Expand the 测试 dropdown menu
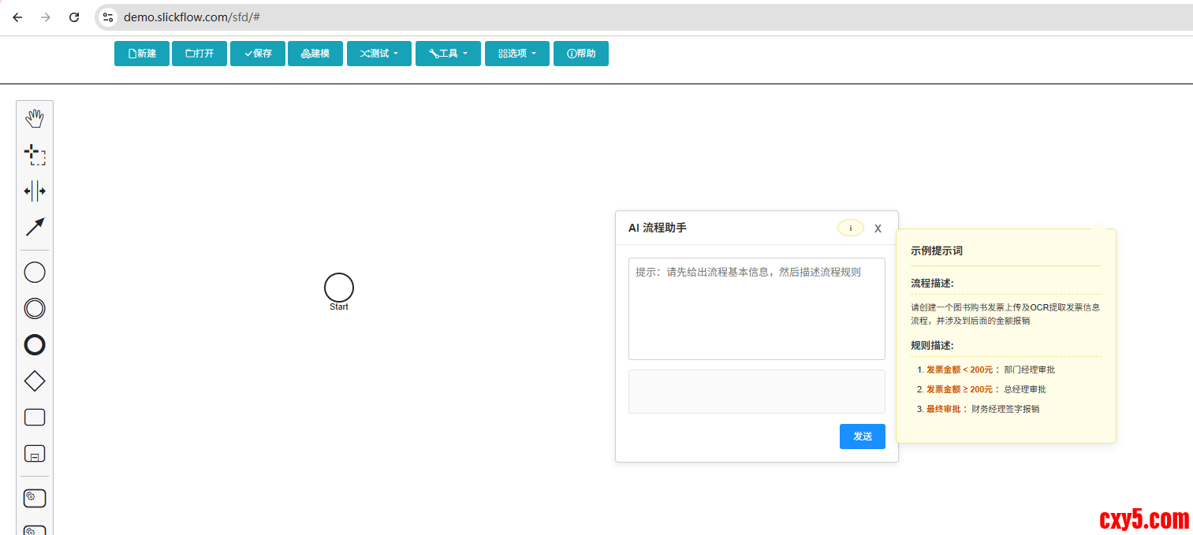Screen dimensions: 1193x535 tap(379, 54)
